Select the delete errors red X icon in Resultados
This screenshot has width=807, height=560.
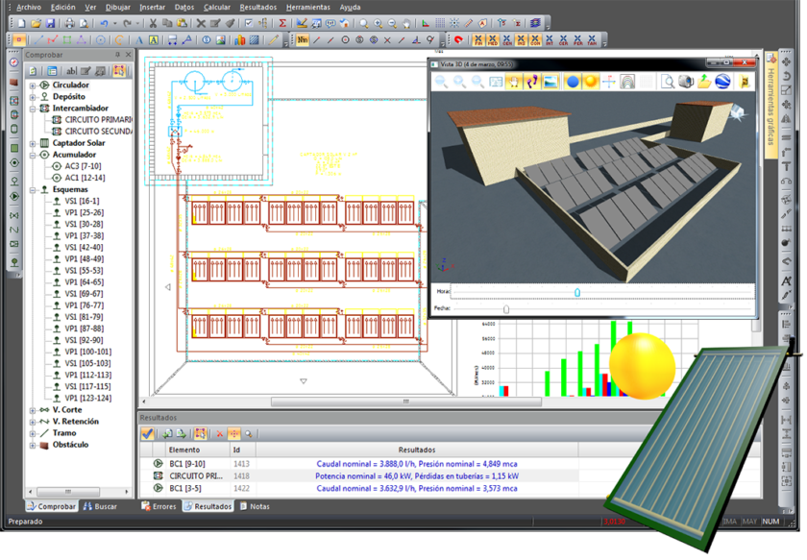(219, 434)
